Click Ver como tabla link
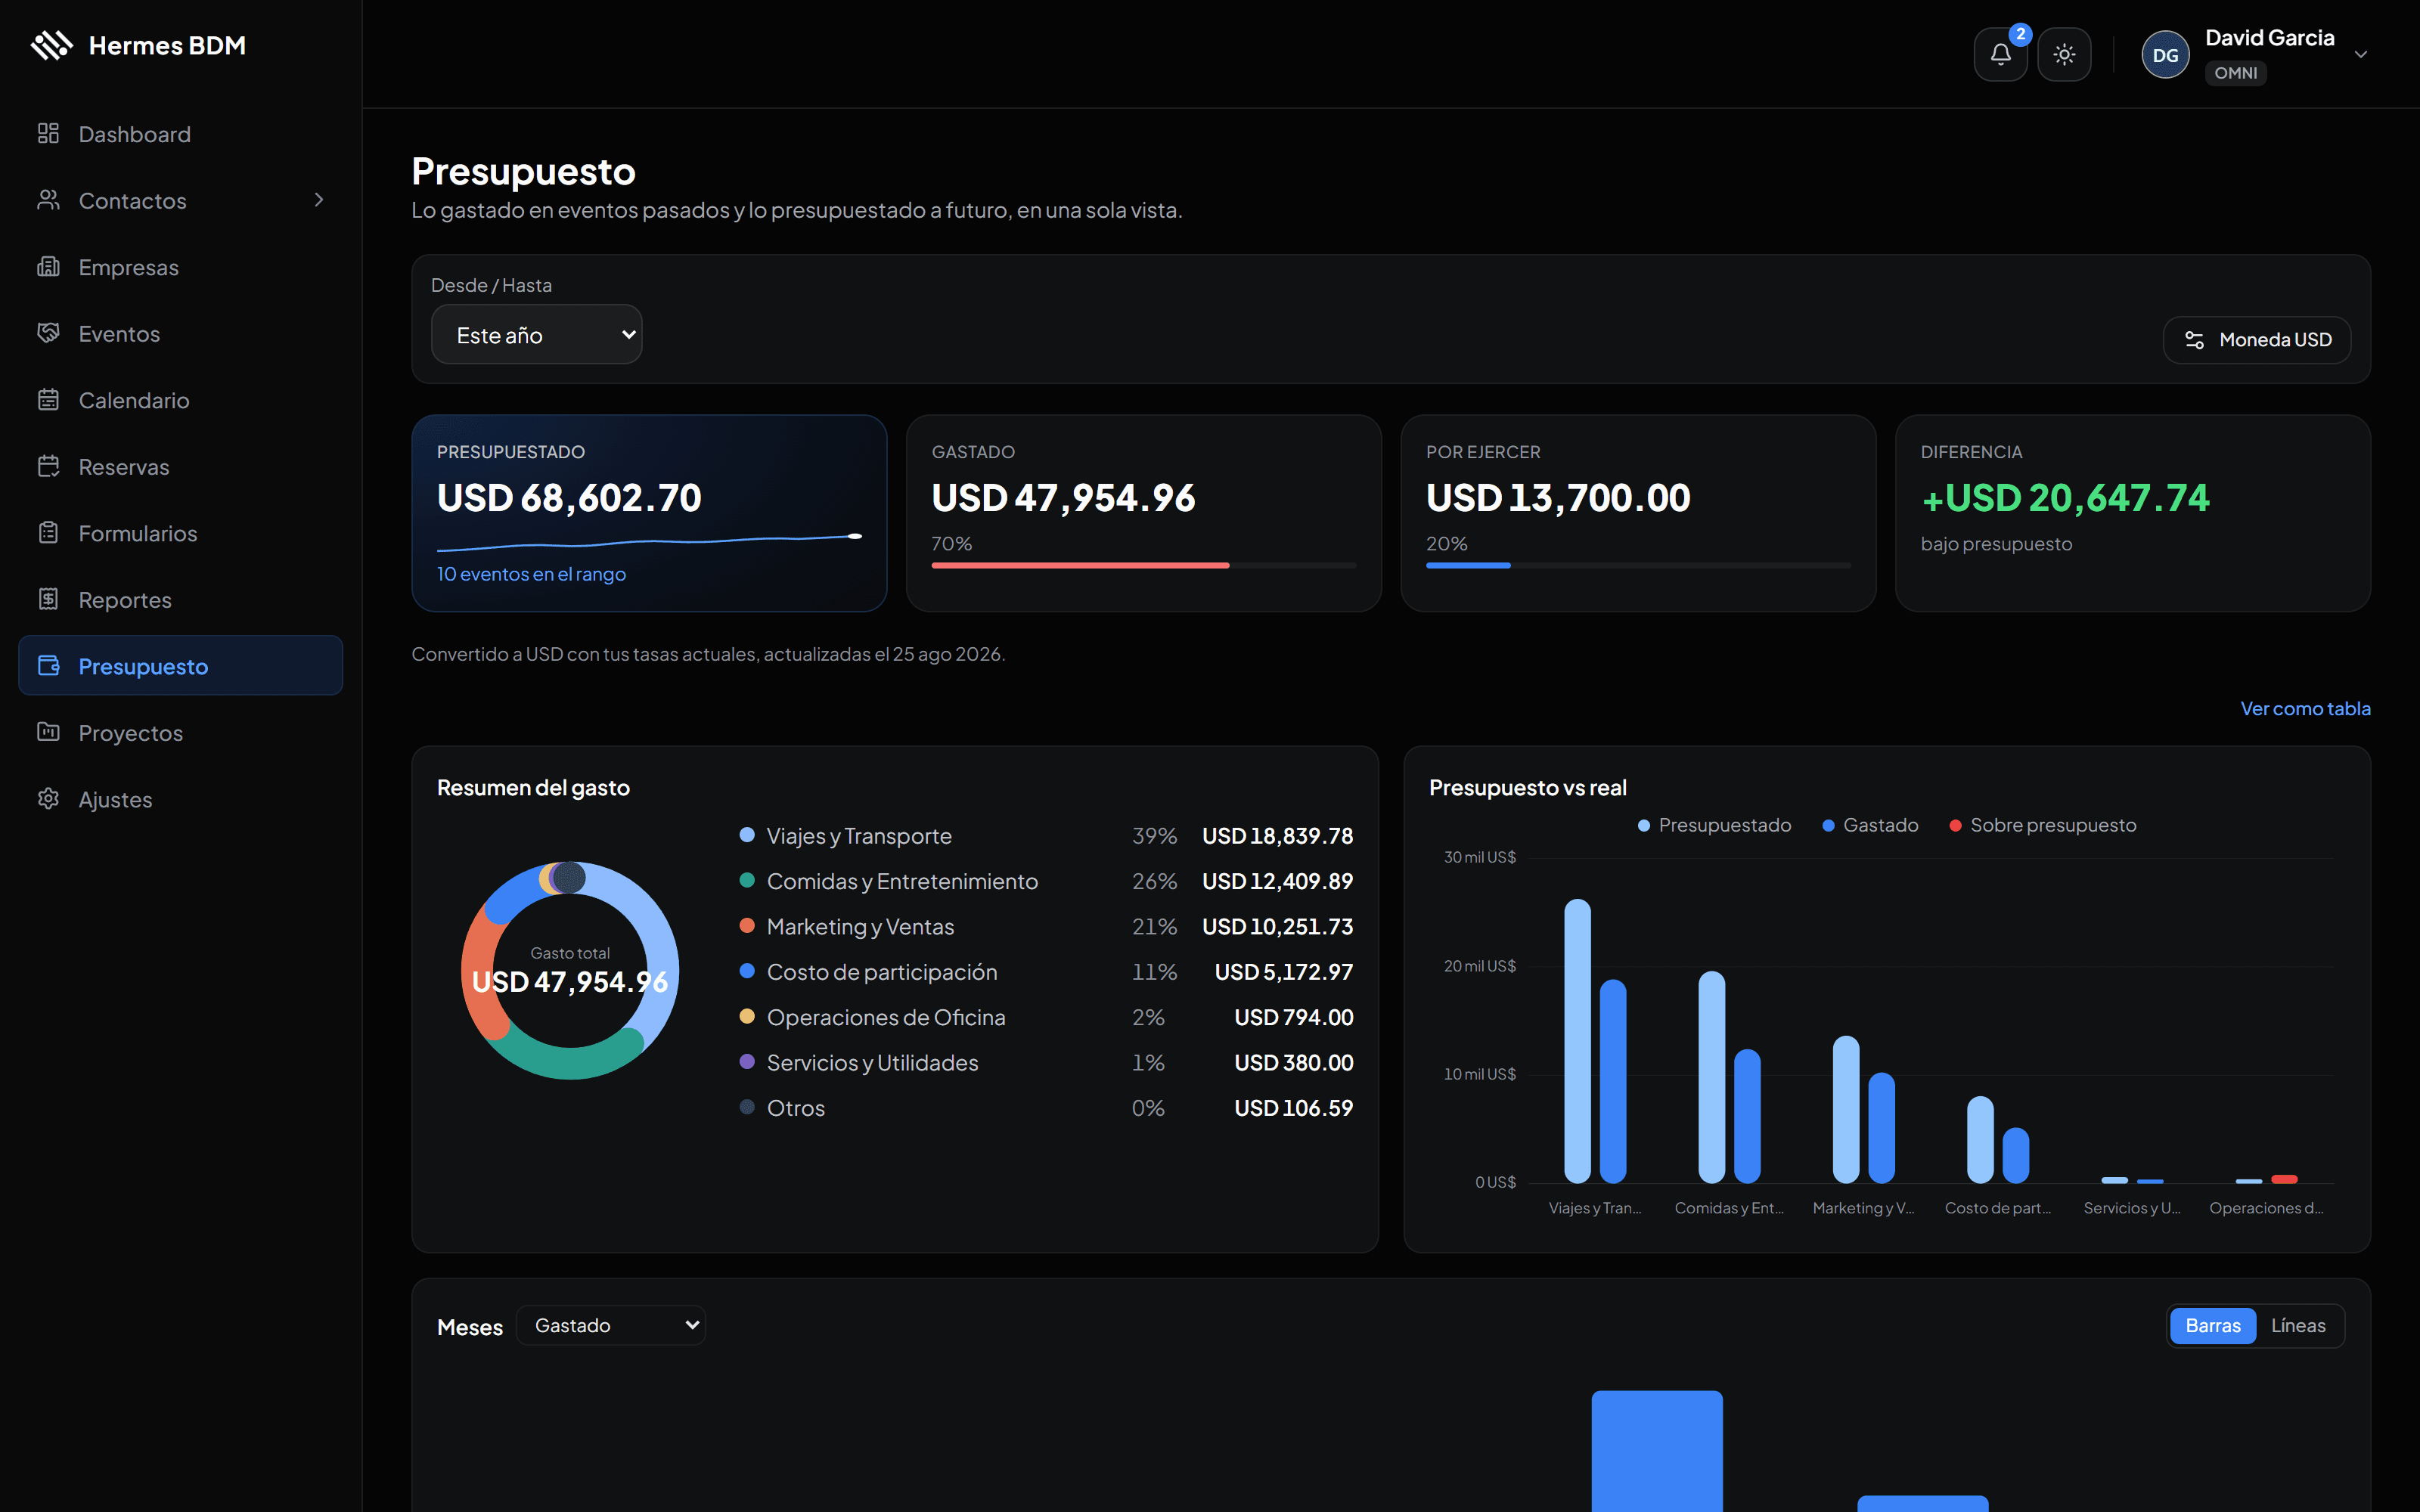Image resolution: width=2420 pixels, height=1512 pixels. (x=2305, y=708)
